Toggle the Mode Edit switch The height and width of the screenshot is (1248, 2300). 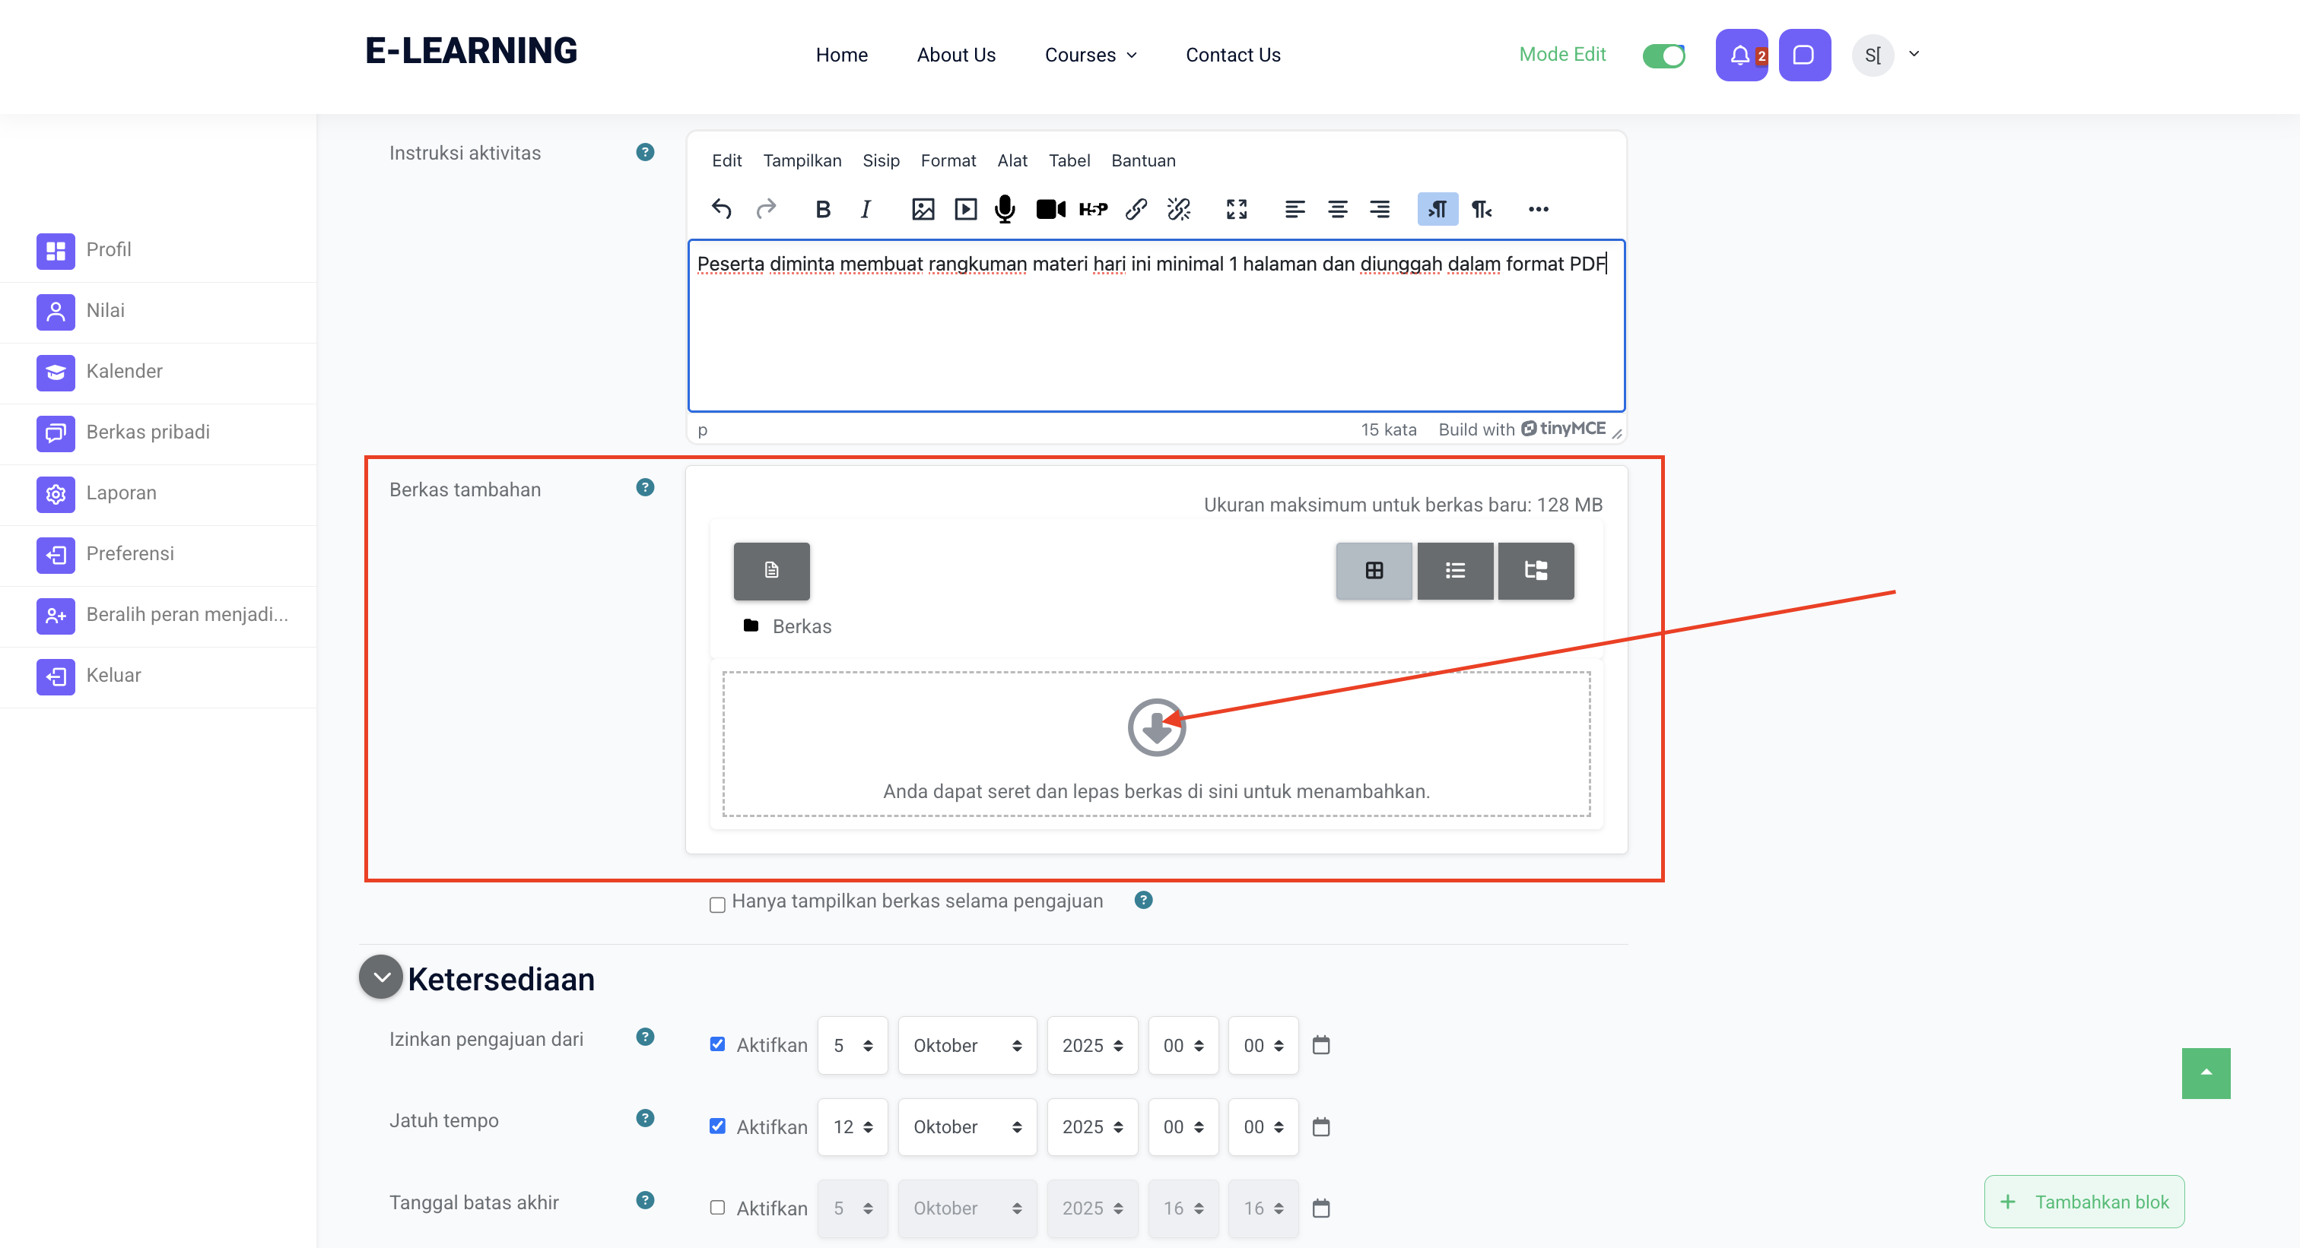(x=1663, y=55)
